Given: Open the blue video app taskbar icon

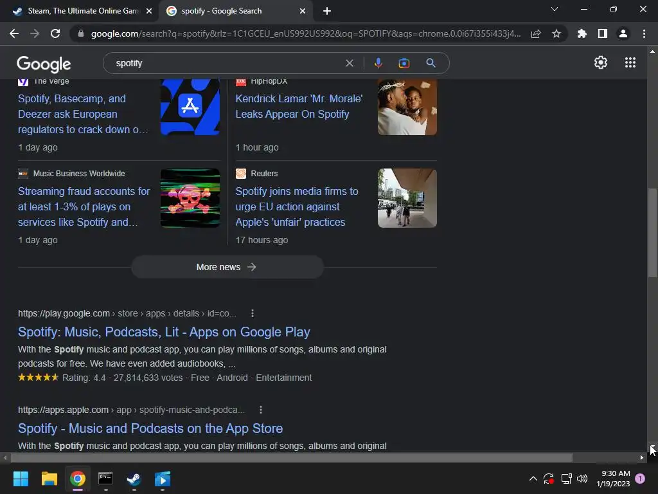Looking at the screenshot, I should (x=163, y=479).
